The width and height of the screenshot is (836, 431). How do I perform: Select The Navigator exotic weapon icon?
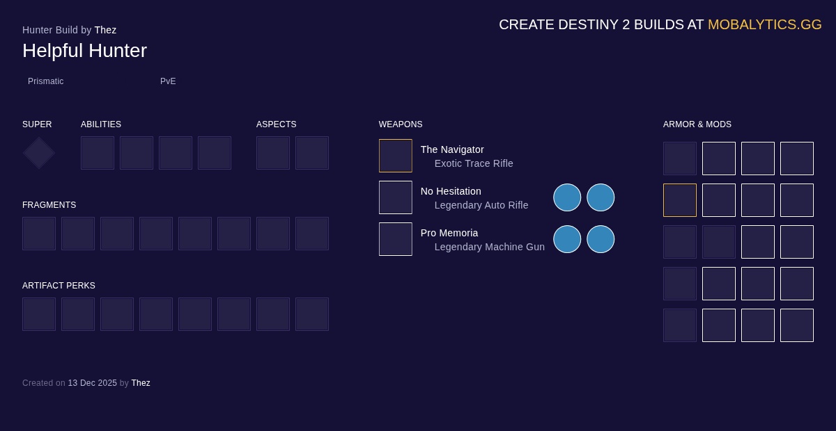pos(396,156)
